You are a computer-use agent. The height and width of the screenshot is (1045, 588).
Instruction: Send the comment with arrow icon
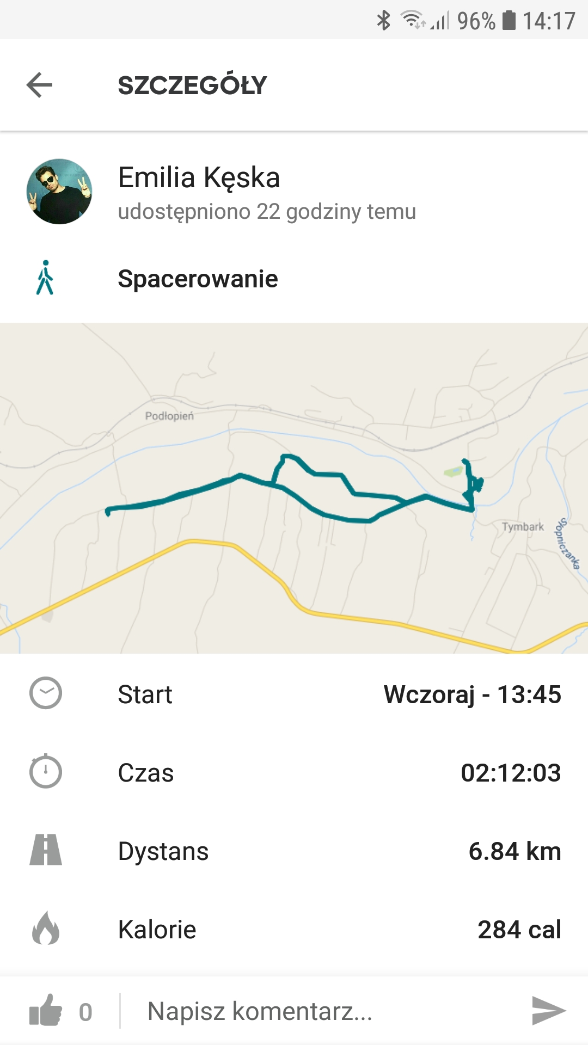point(548,1011)
